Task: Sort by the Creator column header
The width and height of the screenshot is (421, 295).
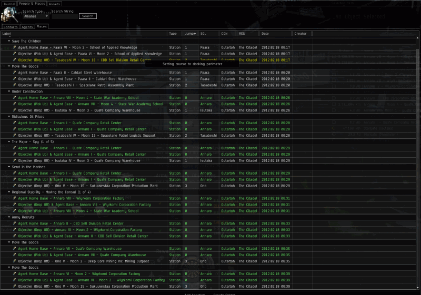Action: (x=302, y=34)
